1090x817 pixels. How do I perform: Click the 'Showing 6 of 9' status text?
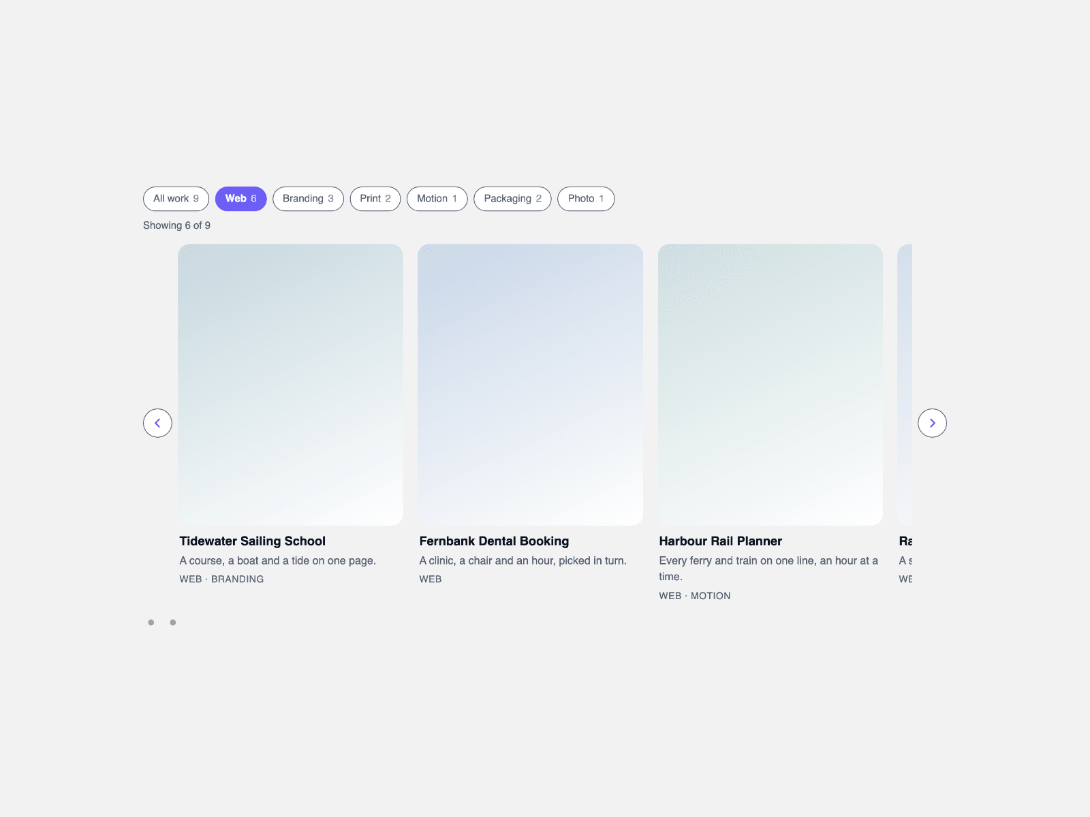176,225
